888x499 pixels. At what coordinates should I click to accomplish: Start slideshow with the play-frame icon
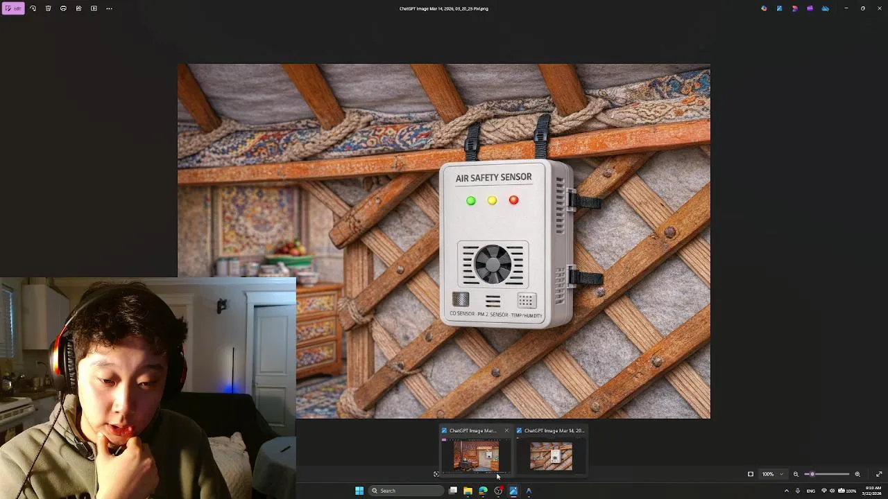point(94,8)
